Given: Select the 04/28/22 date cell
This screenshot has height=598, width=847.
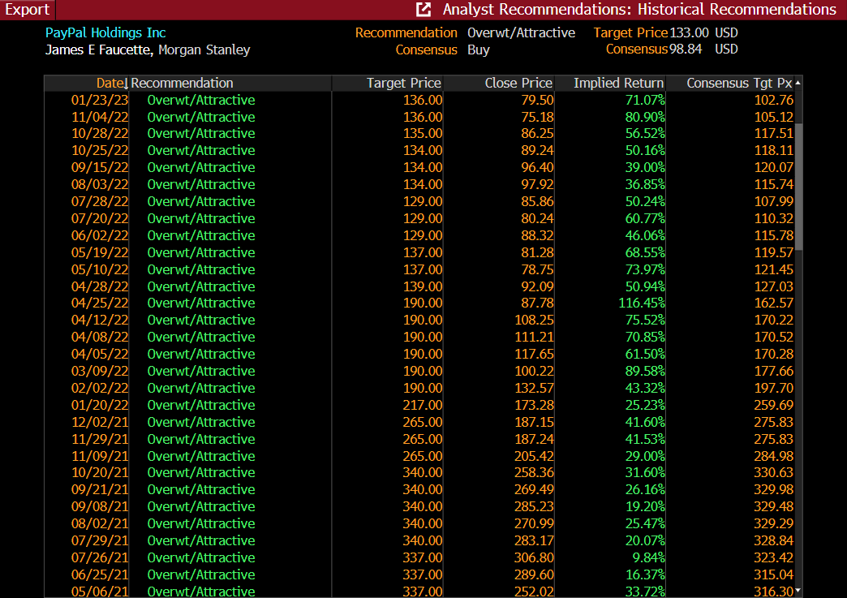Looking at the screenshot, I should (100, 287).
